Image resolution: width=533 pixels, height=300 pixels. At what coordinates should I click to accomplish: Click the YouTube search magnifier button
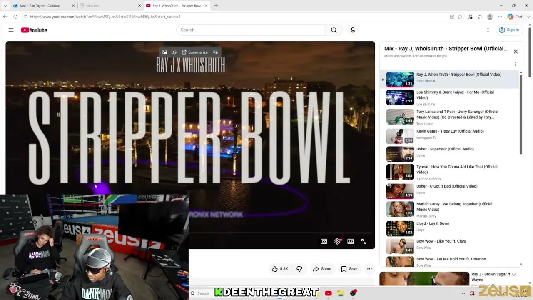click(334, 30)
